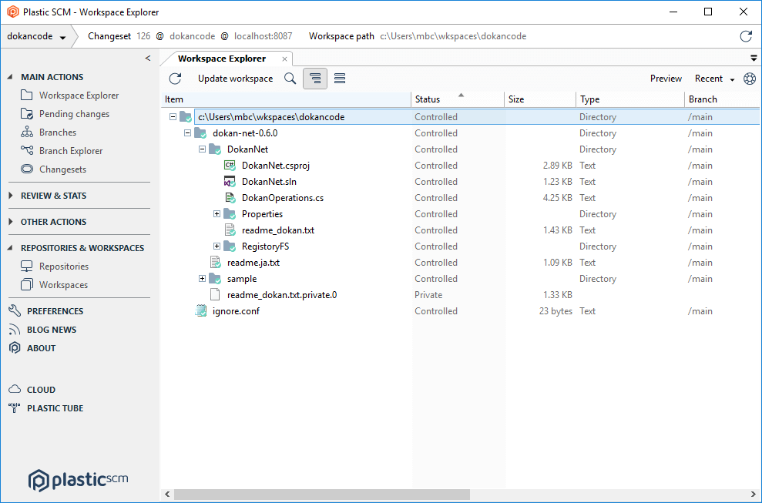This screenshot has width=762, height=503.
Task: Click the sample folder icon
Action: tap(215, 279)
